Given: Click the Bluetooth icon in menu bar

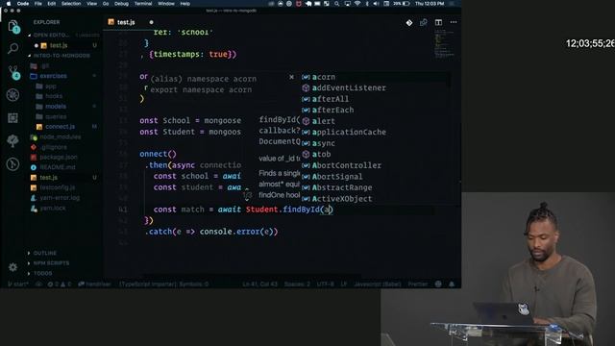Looking at the screenshot, I should 367,4.
